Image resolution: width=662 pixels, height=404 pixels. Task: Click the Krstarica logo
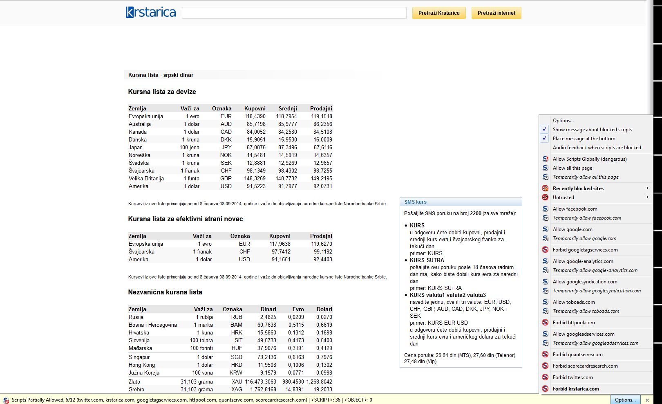151,12
